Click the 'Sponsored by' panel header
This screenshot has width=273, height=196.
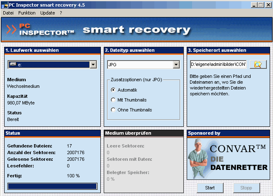tap(228, 133)
